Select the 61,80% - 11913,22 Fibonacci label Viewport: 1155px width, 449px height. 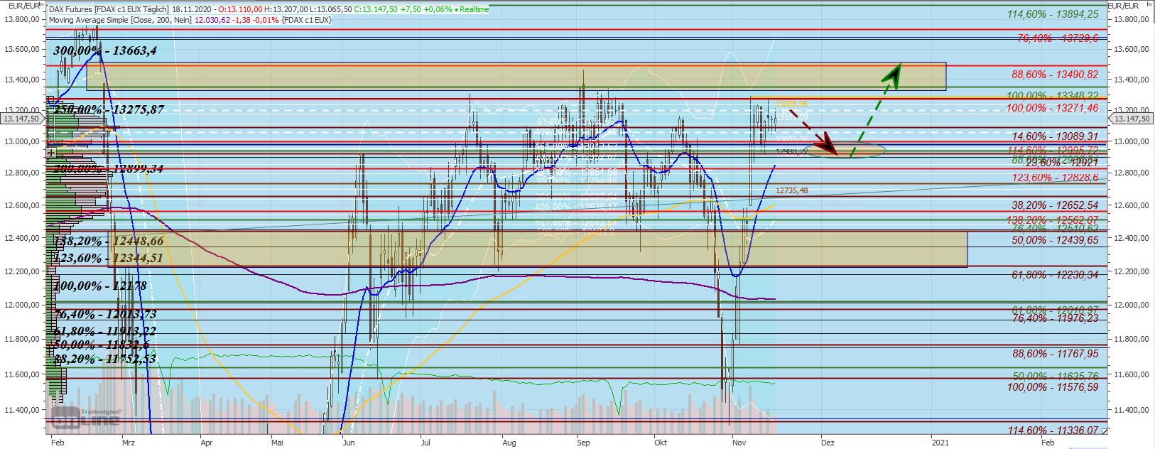click(105, 331)
